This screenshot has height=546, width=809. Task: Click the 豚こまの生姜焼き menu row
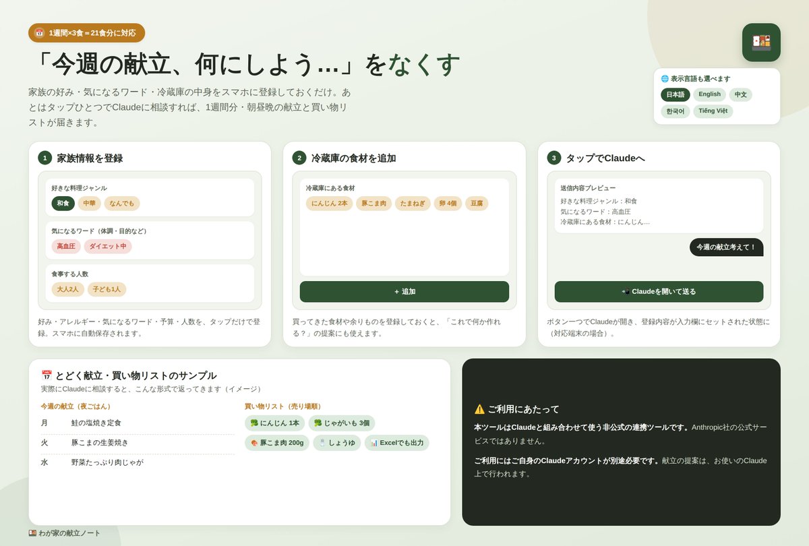[x=138, y=443]
